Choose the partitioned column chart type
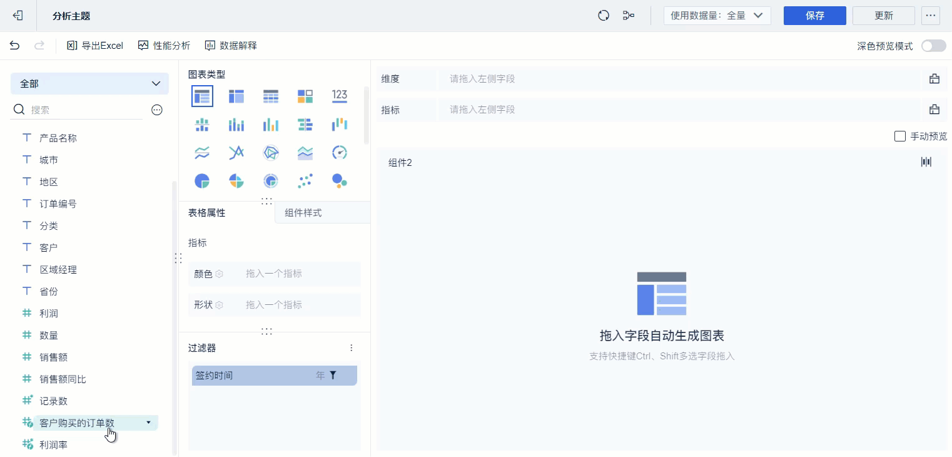This screenshot has width=952, height=457. coord(202,125)
